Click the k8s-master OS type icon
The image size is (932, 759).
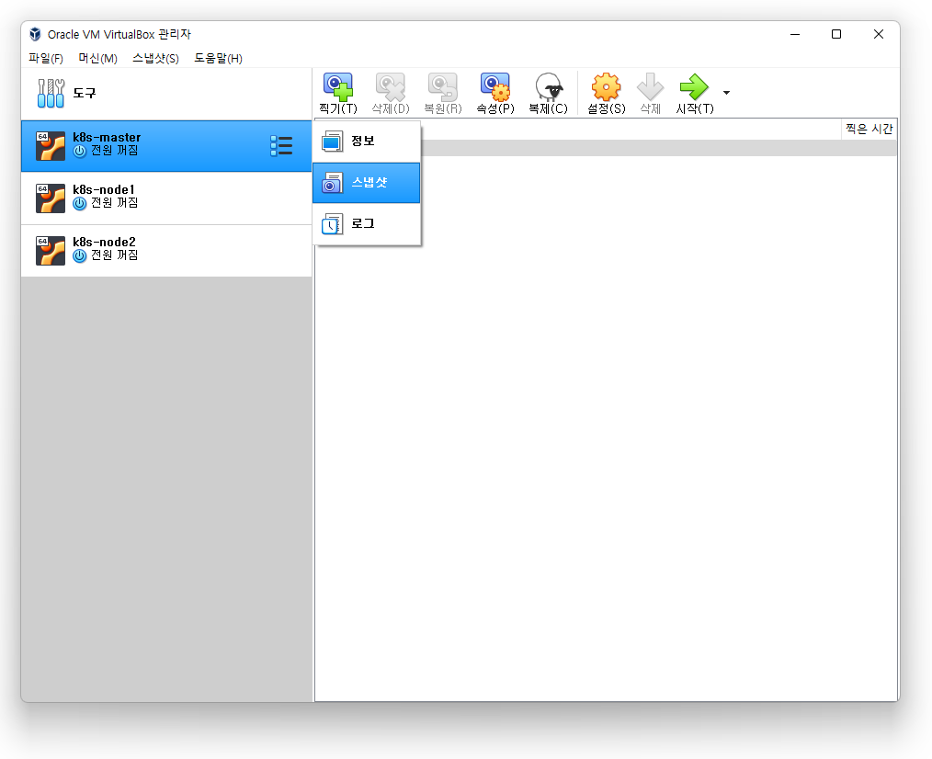[x=51, y=146]
